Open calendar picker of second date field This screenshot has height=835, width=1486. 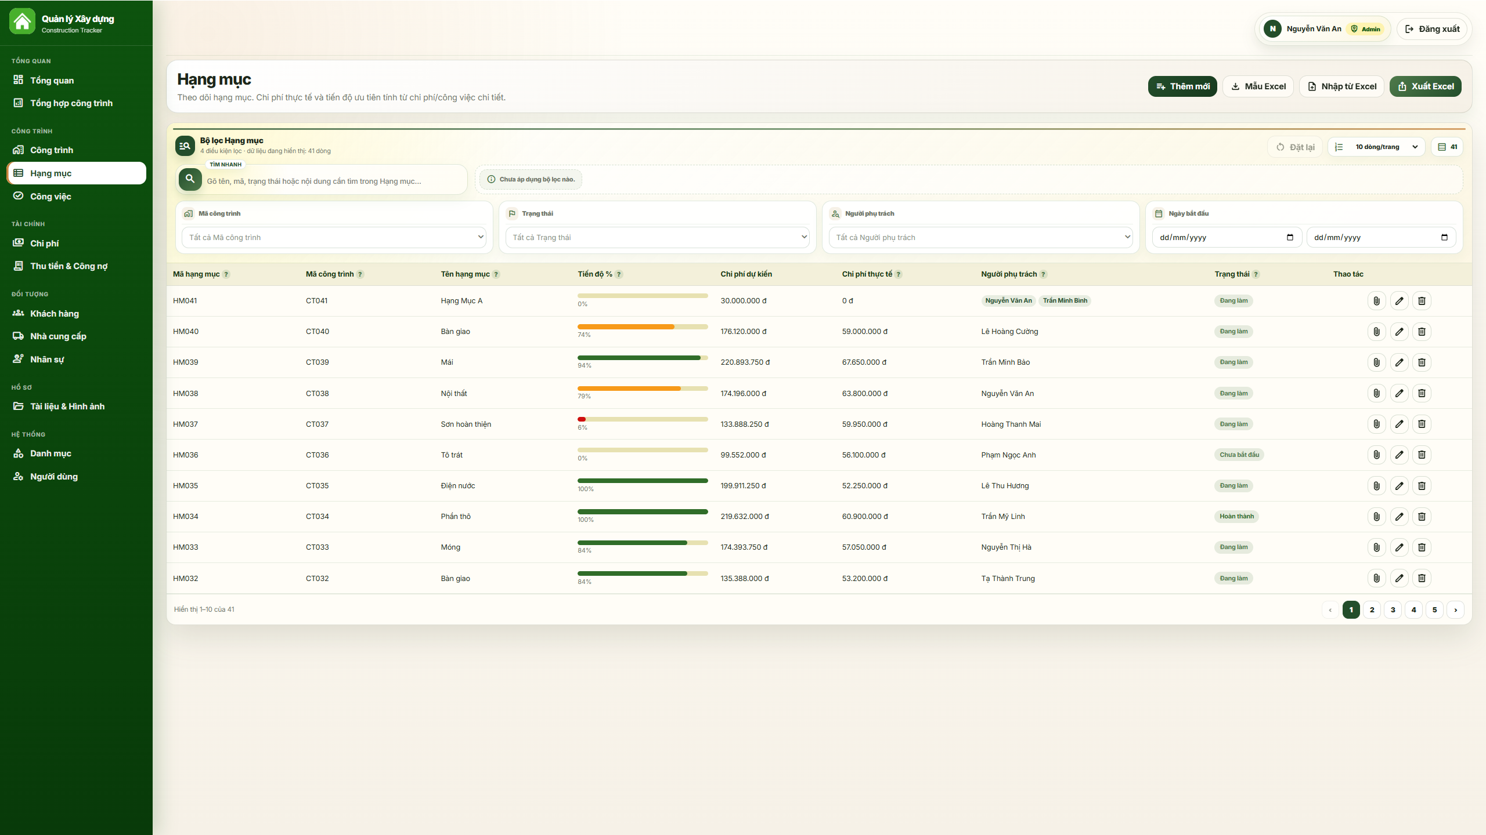[1444, 237]
